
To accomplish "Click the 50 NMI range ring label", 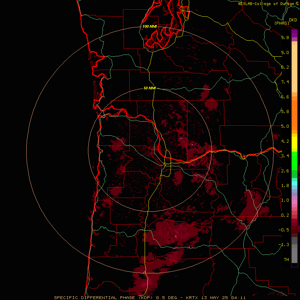I will click(150, 88).
